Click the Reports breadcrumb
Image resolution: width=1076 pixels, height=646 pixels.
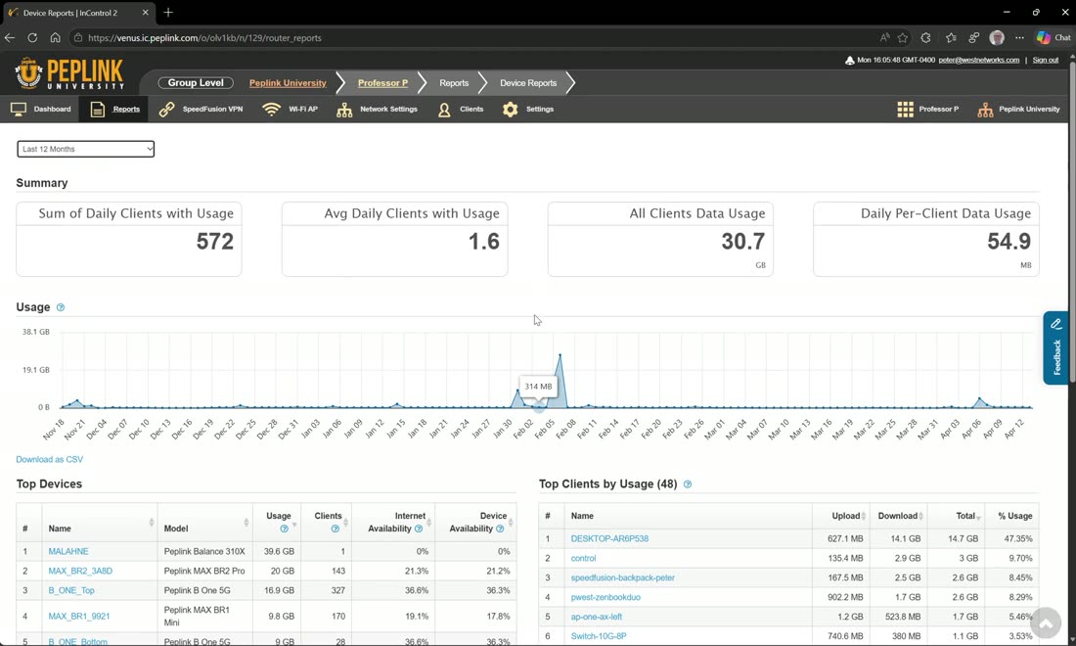(x=454, y=83)
